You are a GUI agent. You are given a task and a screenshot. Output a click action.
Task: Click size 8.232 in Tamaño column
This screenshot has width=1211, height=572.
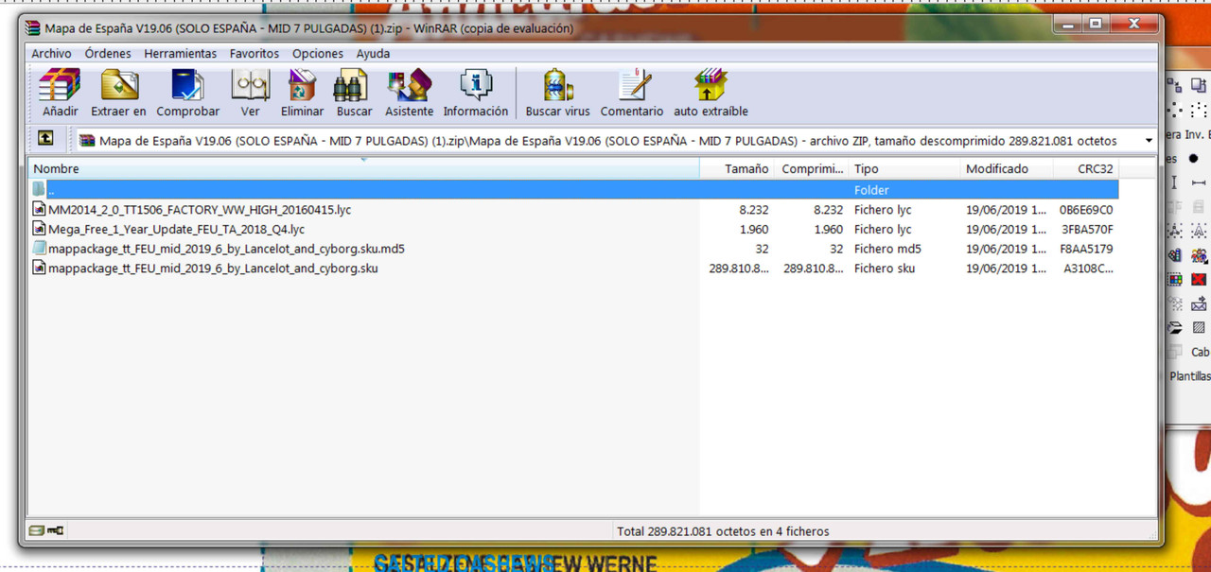click(754, 209)
